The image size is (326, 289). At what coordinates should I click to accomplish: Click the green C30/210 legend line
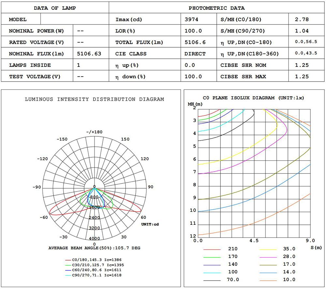[x=68, y=265]
